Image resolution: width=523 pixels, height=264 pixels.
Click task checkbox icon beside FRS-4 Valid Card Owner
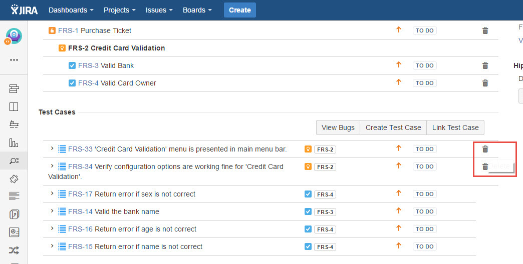(x=72, y=83)
